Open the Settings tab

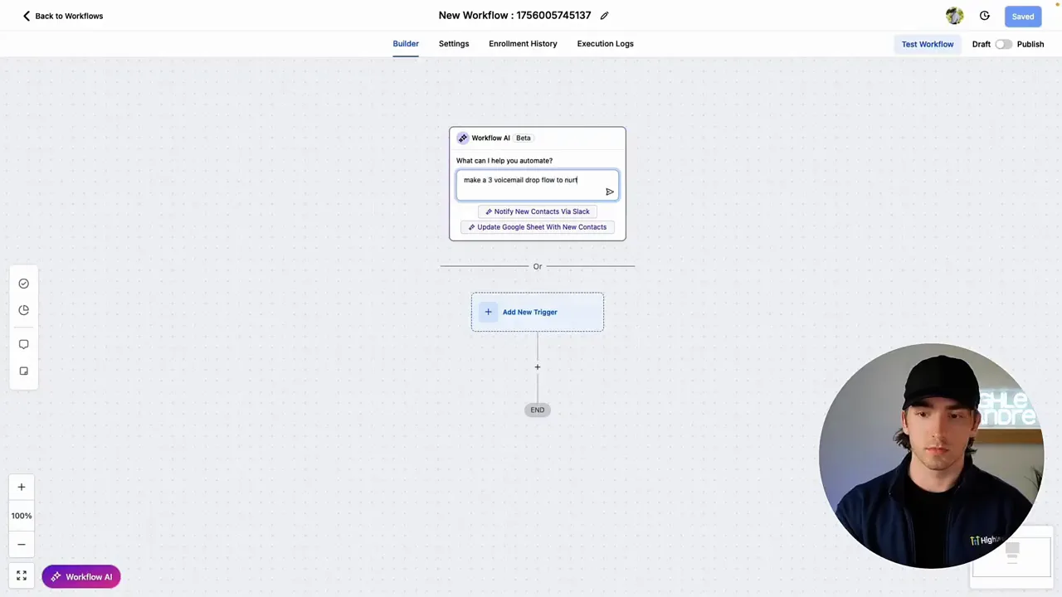pos(454,44)
